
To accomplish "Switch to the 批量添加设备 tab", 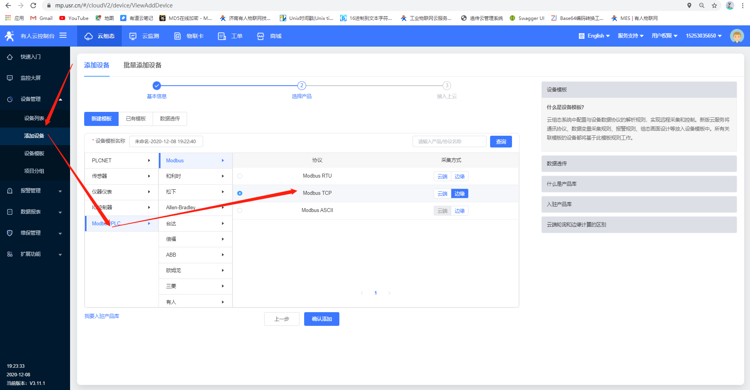I will 142,65.
